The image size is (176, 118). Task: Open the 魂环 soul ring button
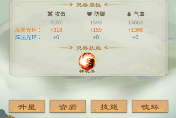150,106
